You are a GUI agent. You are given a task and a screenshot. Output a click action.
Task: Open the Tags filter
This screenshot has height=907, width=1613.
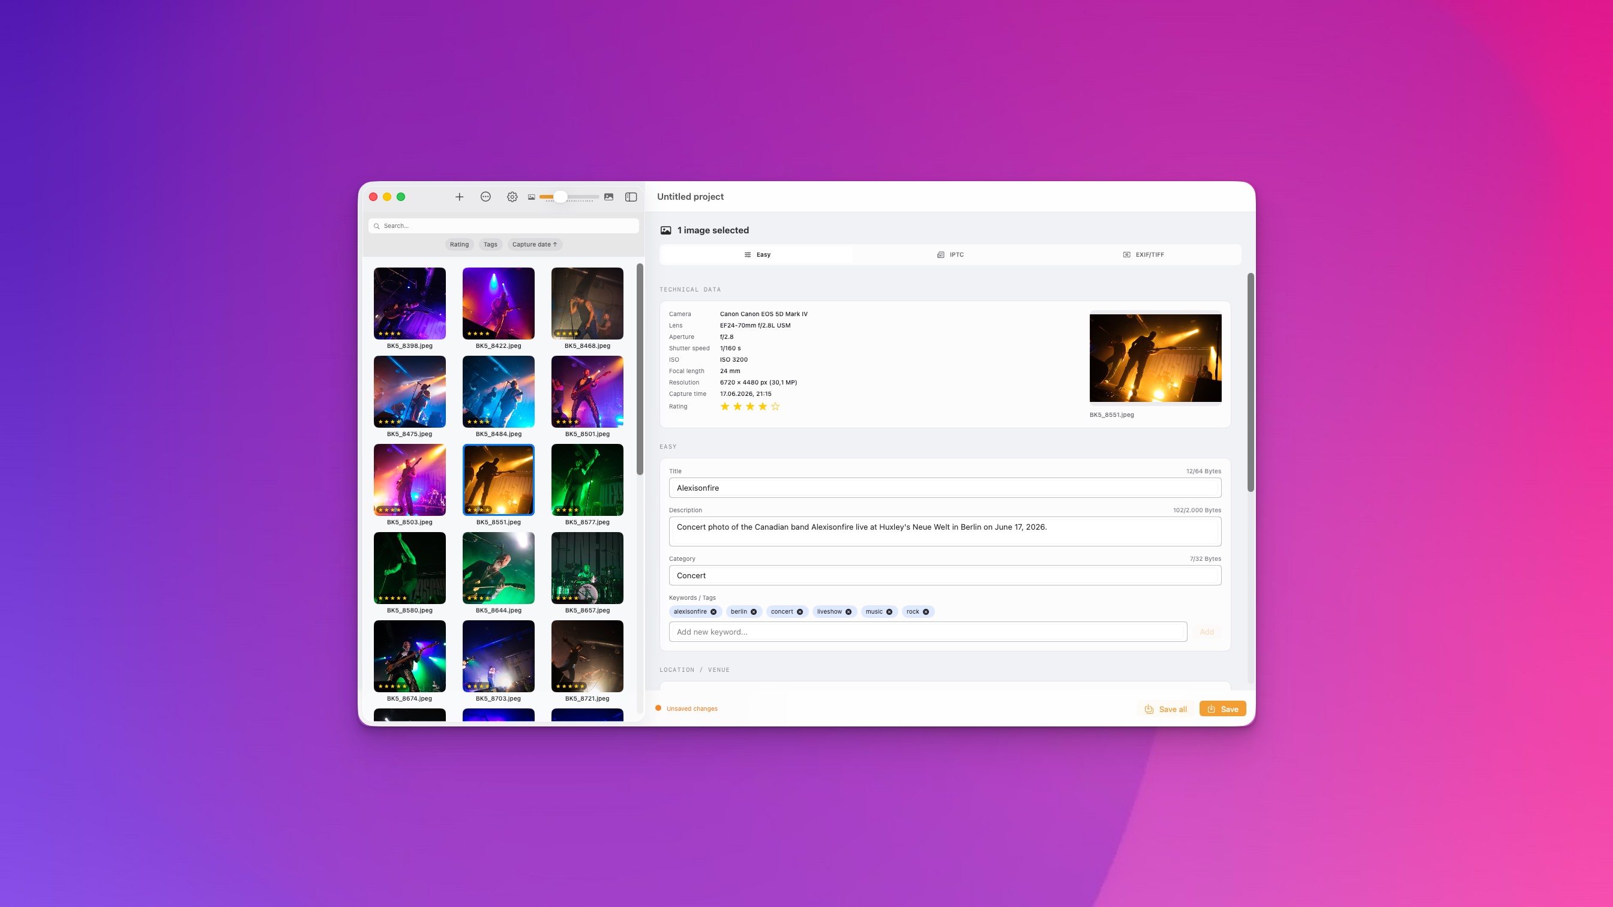click(490, 244)
